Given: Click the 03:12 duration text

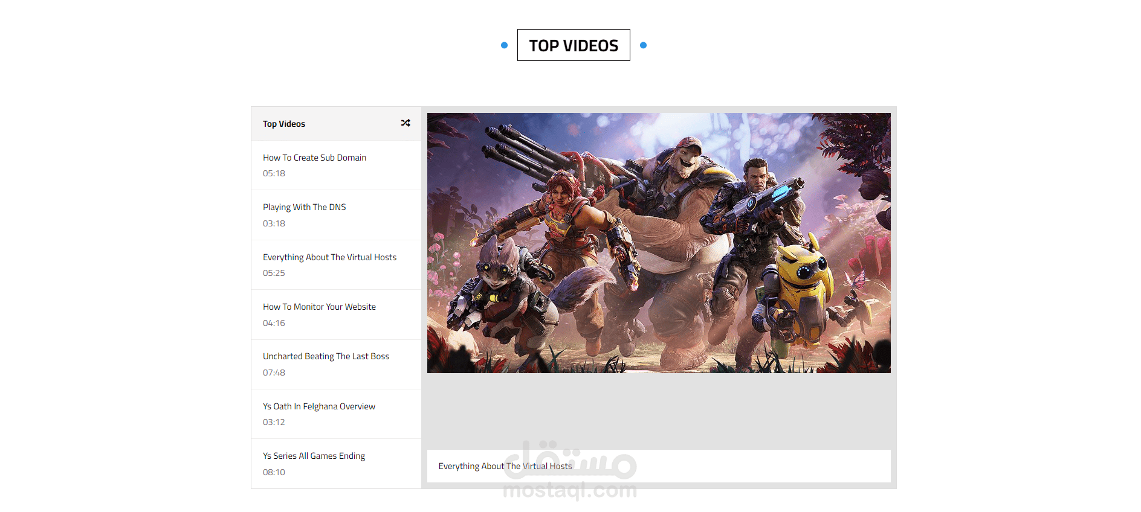Looking at the screenshot, I should [274, 422].
